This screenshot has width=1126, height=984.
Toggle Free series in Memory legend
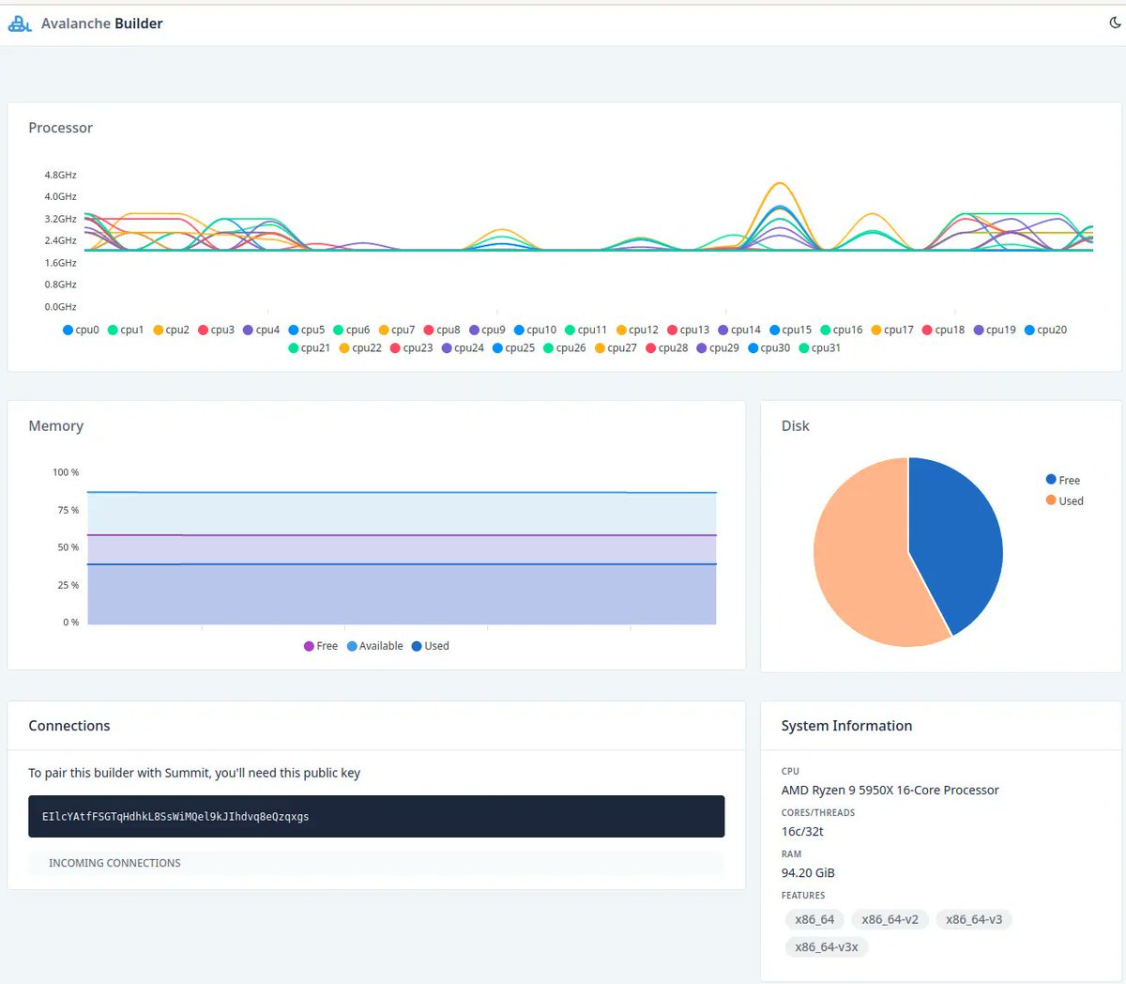click(x=321, y=646)
